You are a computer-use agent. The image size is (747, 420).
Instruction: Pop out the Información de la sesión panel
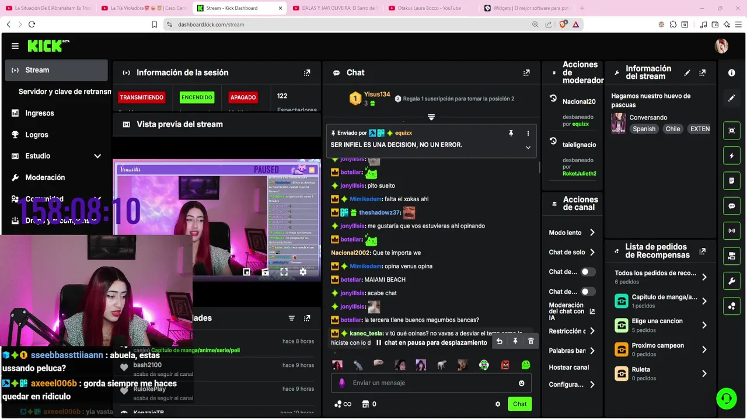[307, 73]
